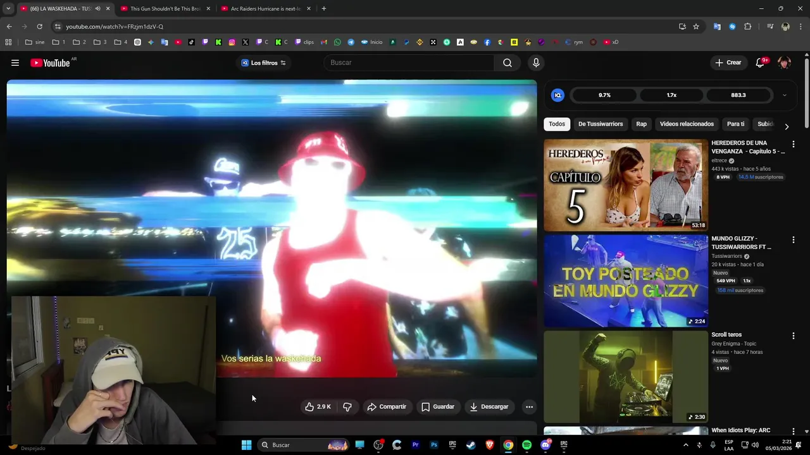Screen dimensions: 810x455
Task: Open Scroll teros video thumbnail
Action: (626, 377)
